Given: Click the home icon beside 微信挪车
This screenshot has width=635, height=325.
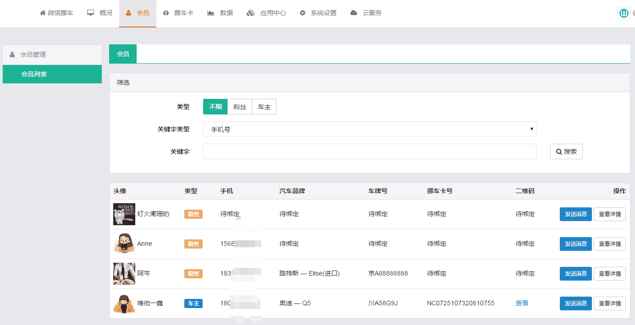Looking at the screenshot, I should click(43, 13).
